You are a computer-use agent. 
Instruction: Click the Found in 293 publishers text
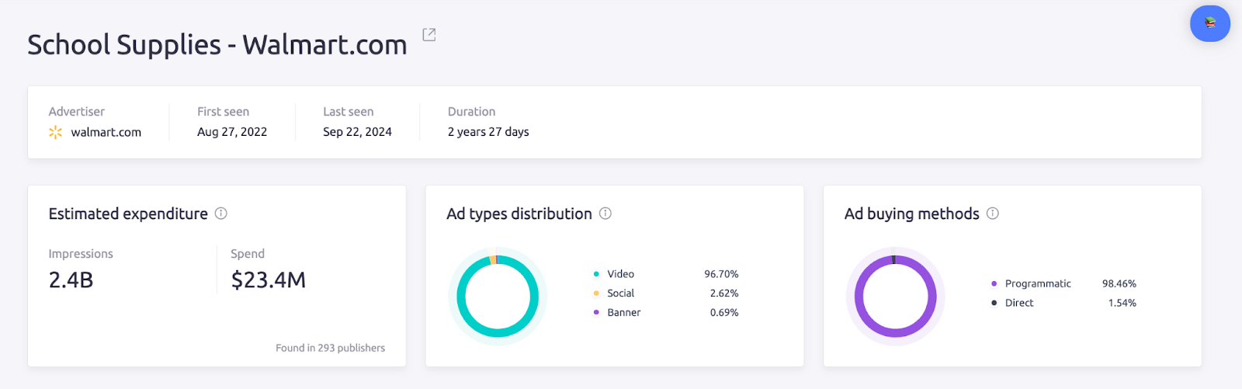tap(331, 348)
